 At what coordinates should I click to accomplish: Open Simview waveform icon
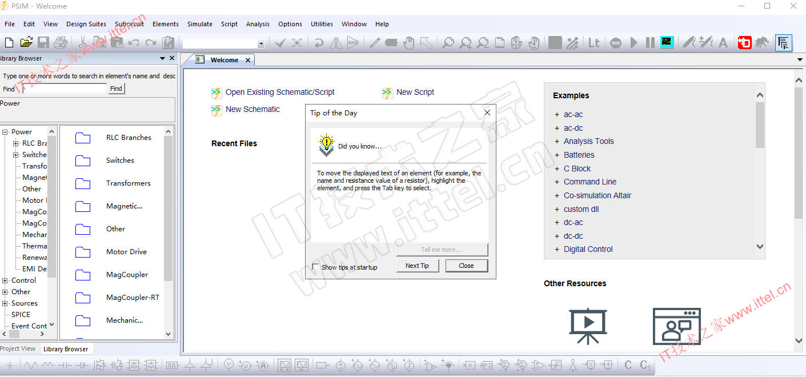pyautogui.click(x=667, y=42)
